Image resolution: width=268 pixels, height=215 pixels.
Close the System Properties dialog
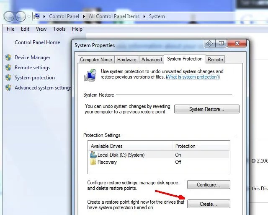pyautogui.click(x=237, y=43)
